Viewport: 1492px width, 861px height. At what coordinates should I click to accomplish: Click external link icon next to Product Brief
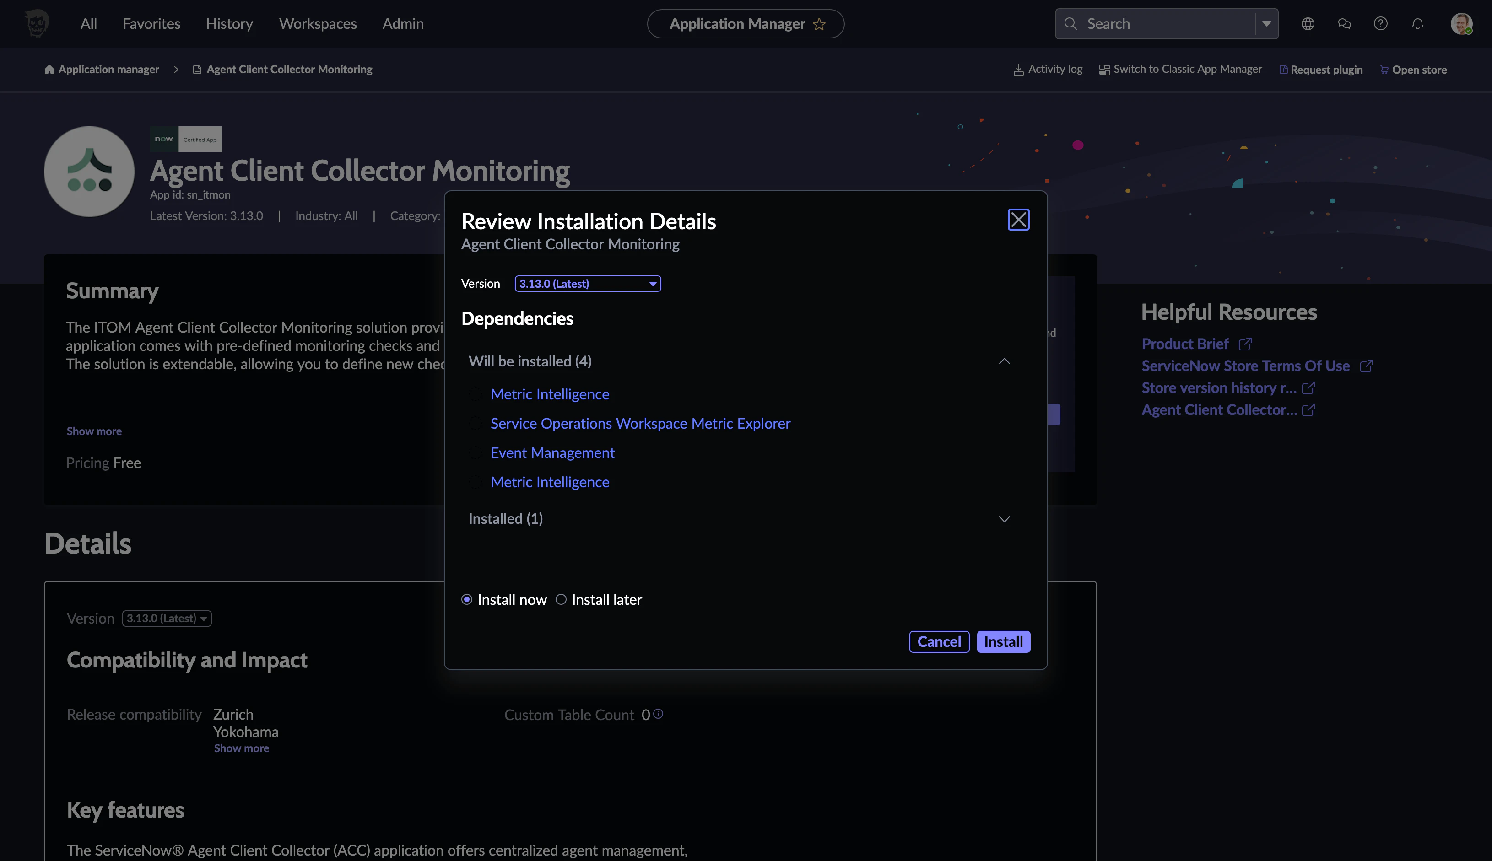point(1245,344)
